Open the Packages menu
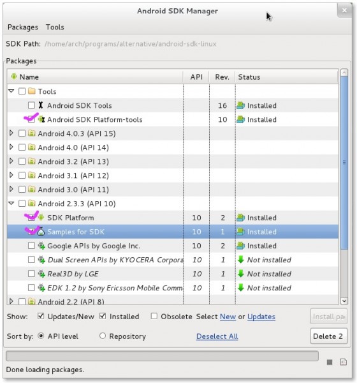Image resolution: width=357 pixels, height=383 pixels. (23, 27)
